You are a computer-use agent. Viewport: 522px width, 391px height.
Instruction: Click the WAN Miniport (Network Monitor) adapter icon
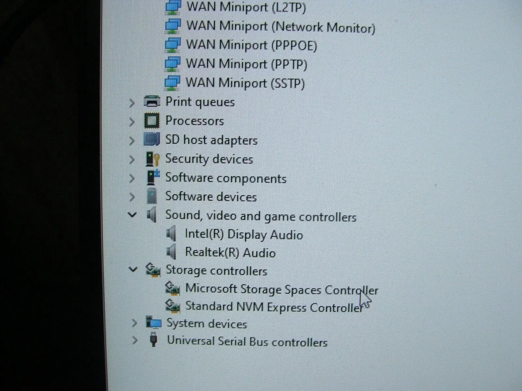coord(173,26)
